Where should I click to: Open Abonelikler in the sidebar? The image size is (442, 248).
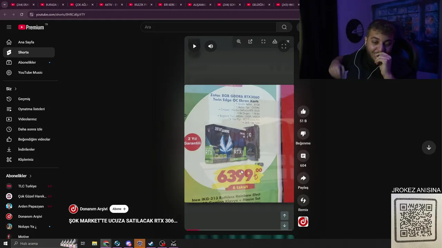click(29, 62)
